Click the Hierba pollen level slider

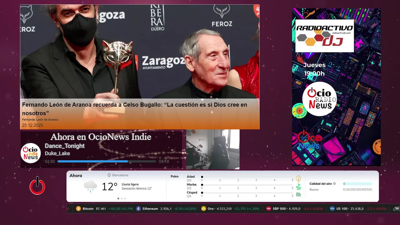pyautogui.click(x=247, y=185)
